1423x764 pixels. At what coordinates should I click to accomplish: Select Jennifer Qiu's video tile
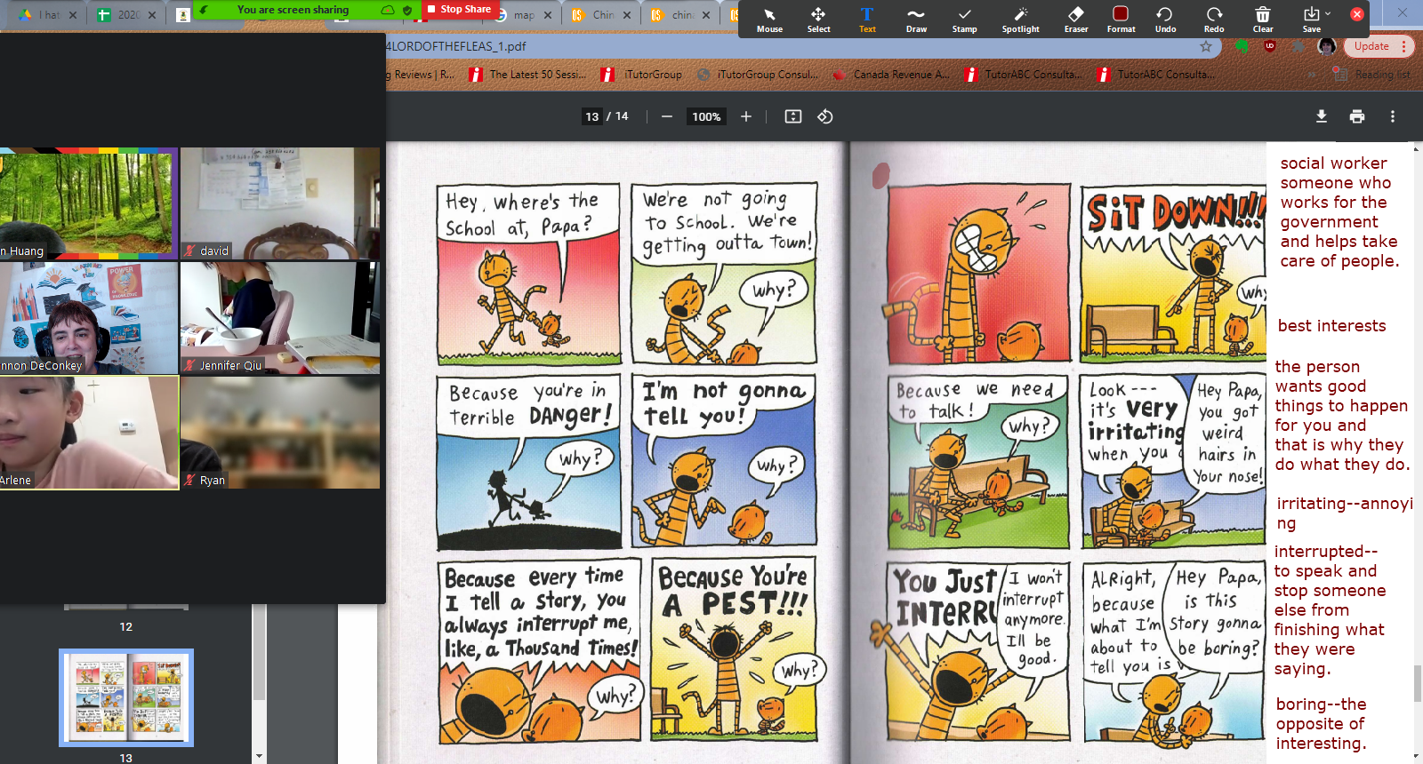[280, 318]
